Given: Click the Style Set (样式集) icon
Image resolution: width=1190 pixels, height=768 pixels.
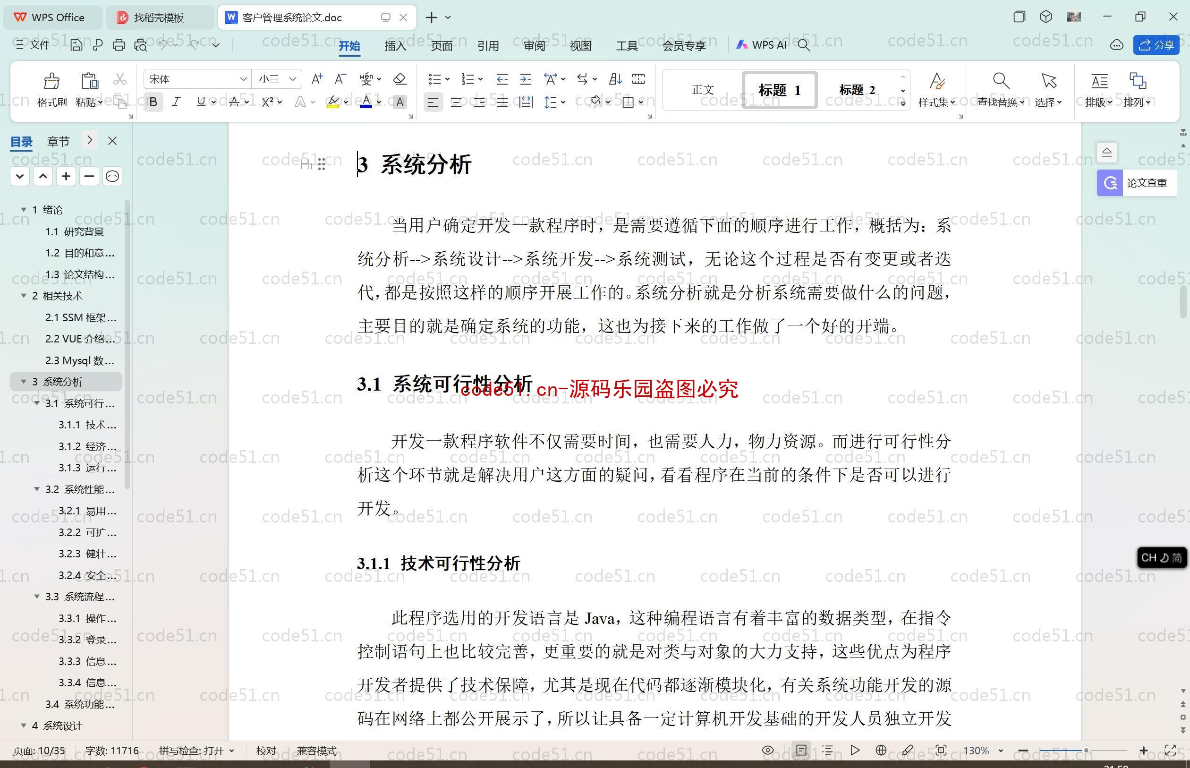Looking at the screenshot, I should [x=937, y=80].
